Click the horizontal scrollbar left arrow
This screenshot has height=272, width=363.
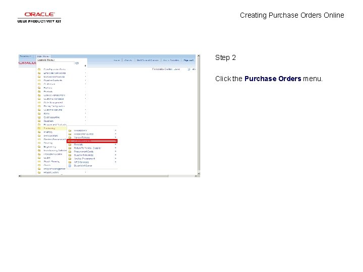pos(20,176)
